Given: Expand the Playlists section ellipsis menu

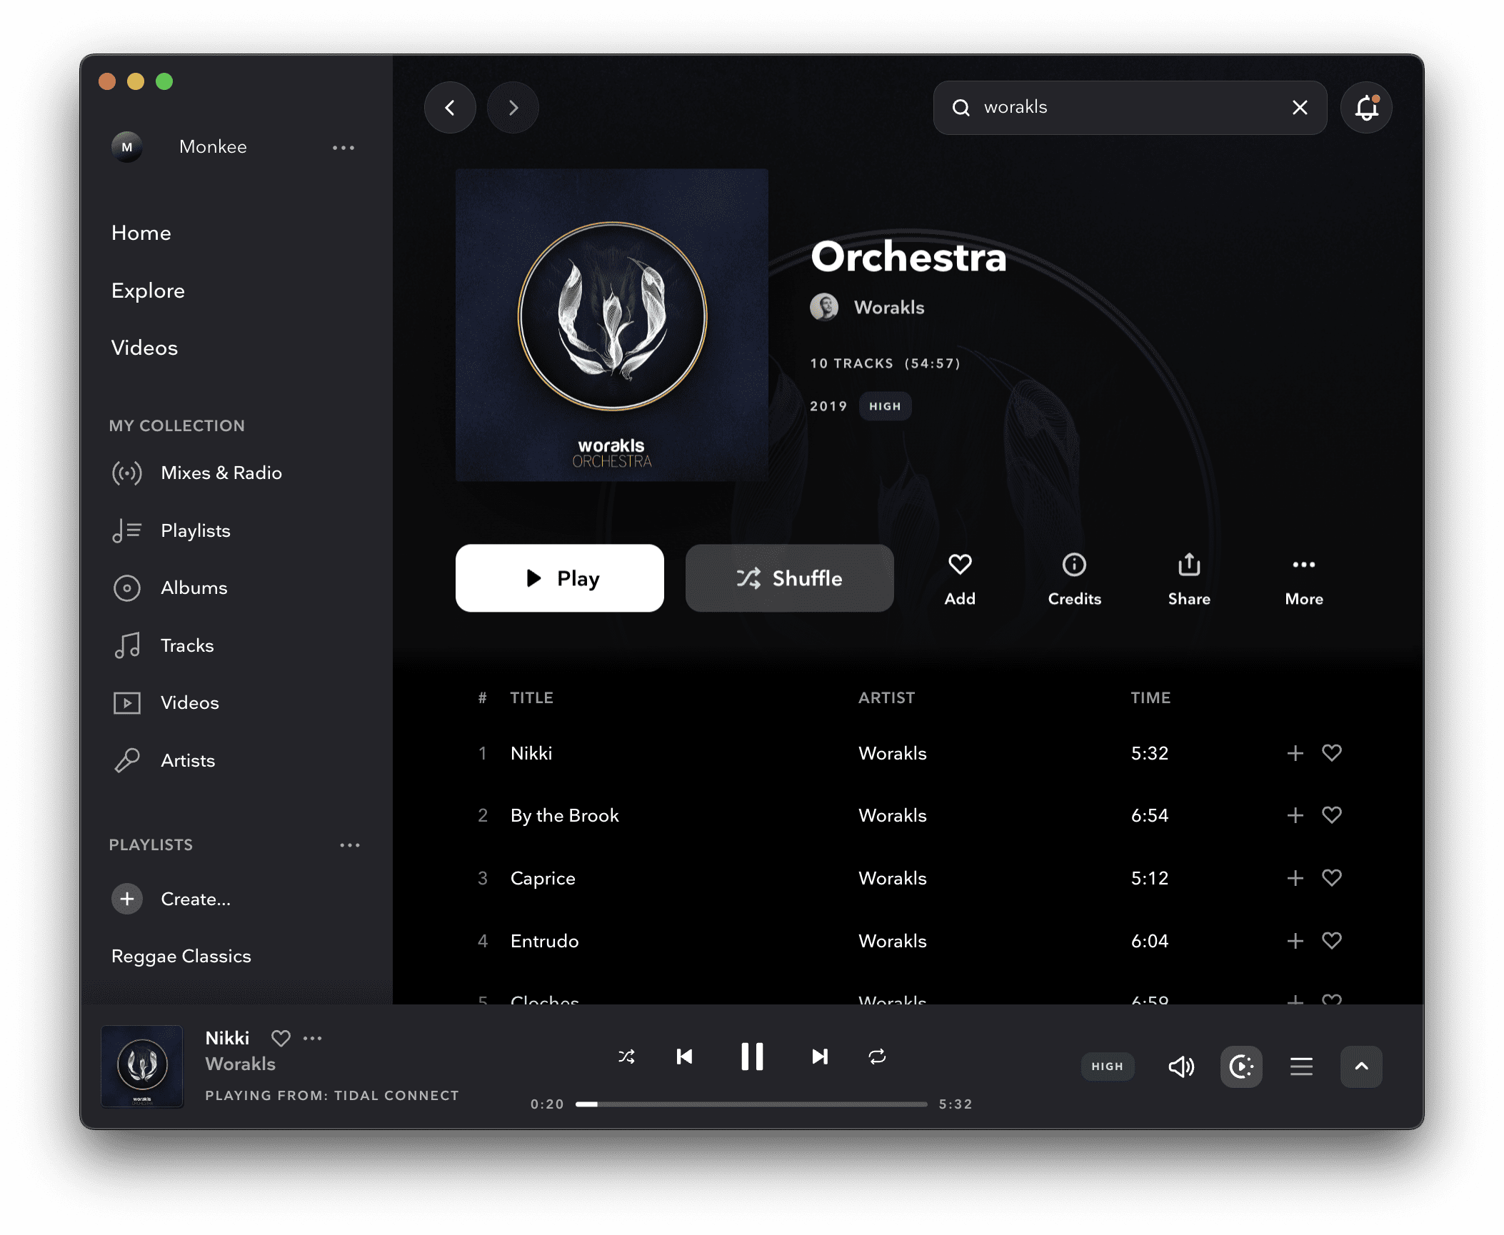Looking at the screenshot, I should coord(347,844).
